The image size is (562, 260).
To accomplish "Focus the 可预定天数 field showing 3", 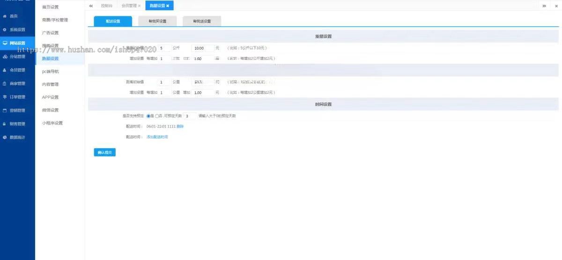I will tap(190, 116).
